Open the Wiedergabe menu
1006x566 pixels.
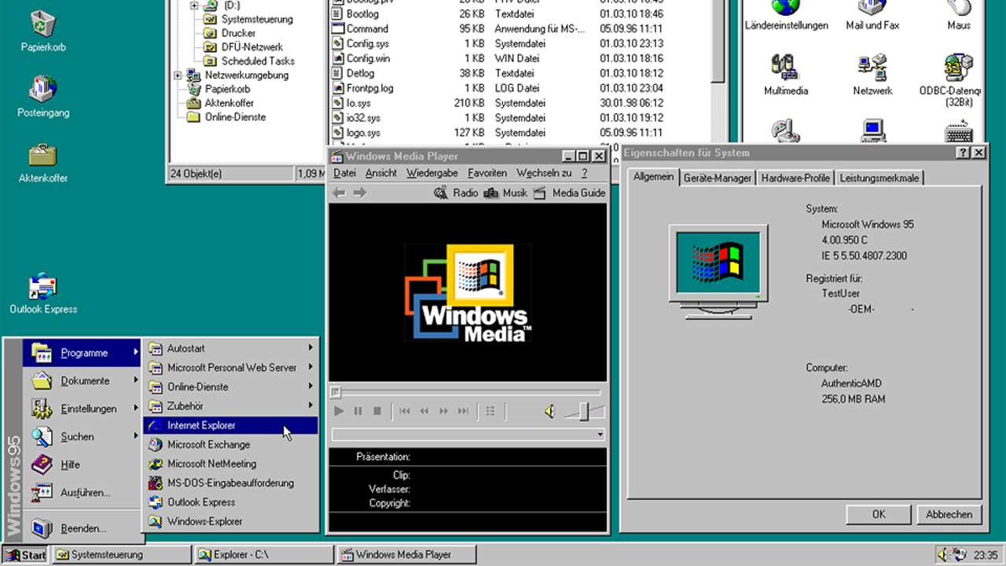coord(431,172)
